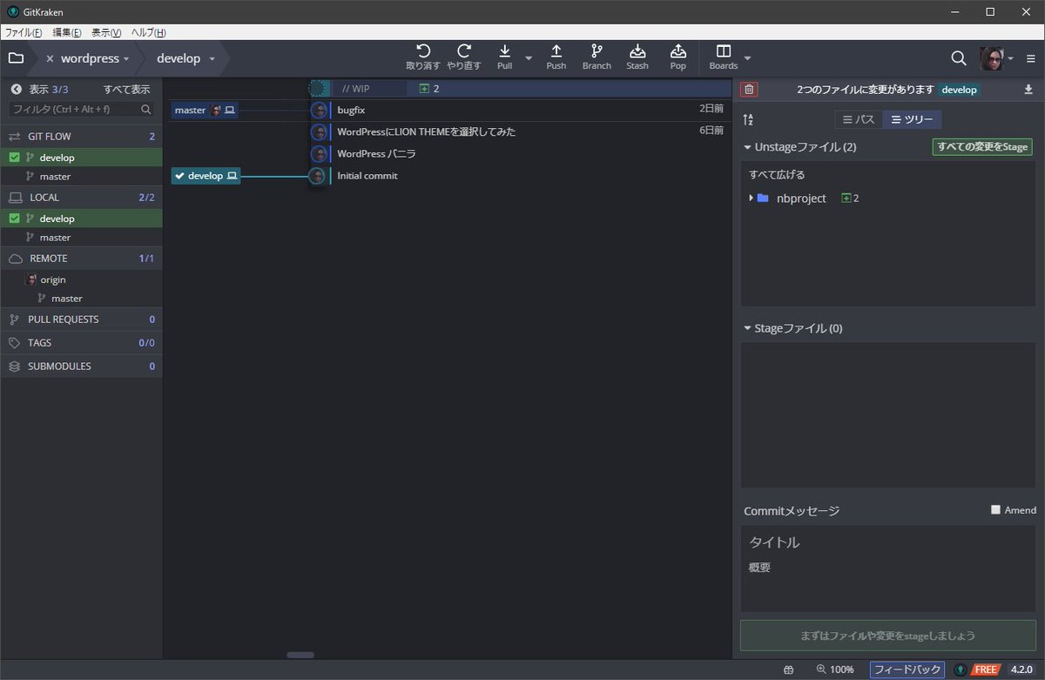
Task: Collapse the Unstageファイル section
Action: [x=799, y=147]
